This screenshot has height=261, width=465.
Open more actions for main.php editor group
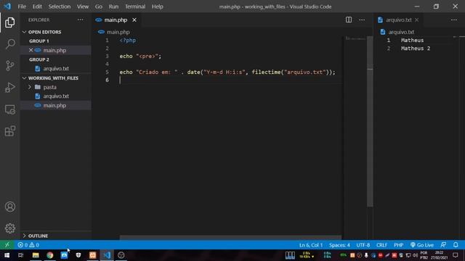click(362, 20)
